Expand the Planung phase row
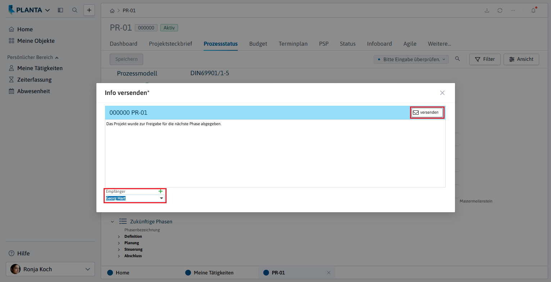 tap(119, 243)
